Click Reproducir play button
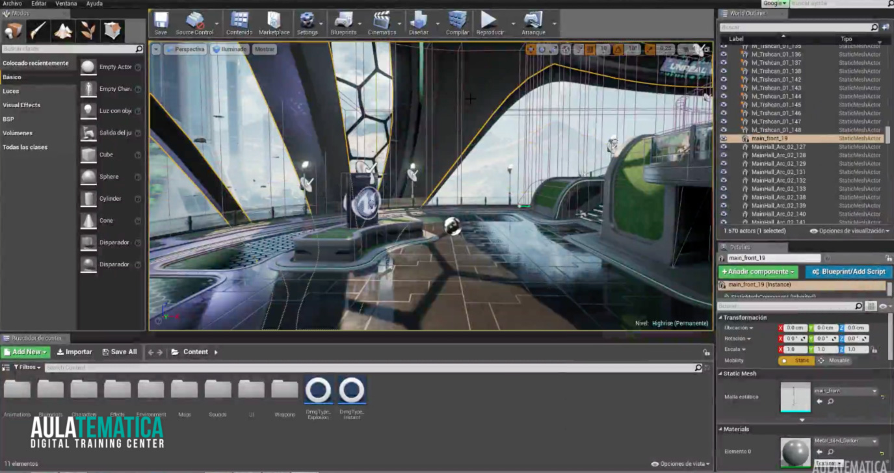The height and width of the screenshot is (473, 894). [490, 23]
